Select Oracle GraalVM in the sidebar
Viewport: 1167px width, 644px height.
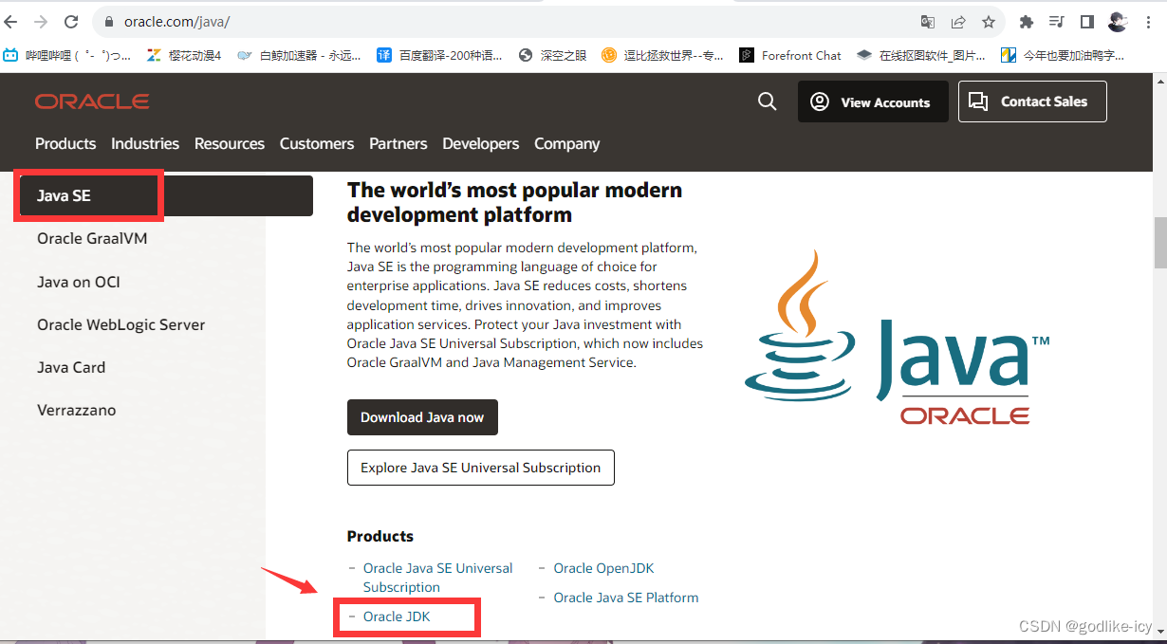pos(92,238)
